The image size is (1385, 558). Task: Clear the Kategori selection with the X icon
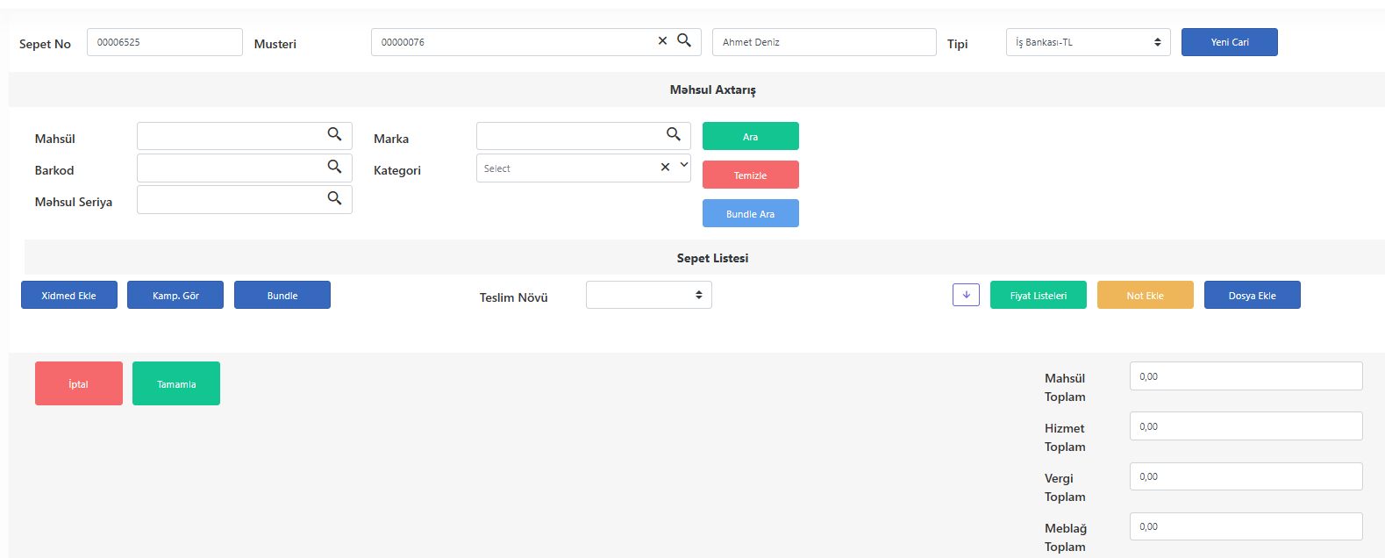(665, 167)
